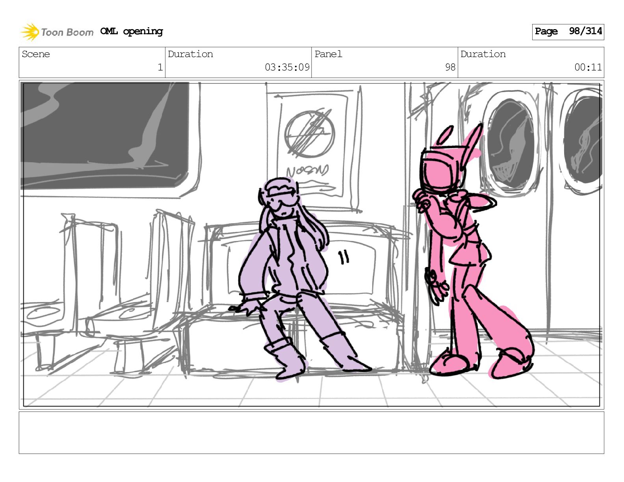Viewport: 624px width, 482px height.
Task: Select the scene duration value 03:35:09
Action: pyautogui.click(x=287, y=67)
